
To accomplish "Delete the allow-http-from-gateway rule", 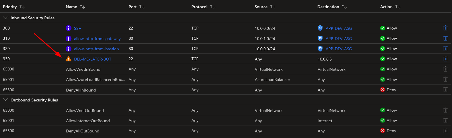I will [x=445, y=38].
